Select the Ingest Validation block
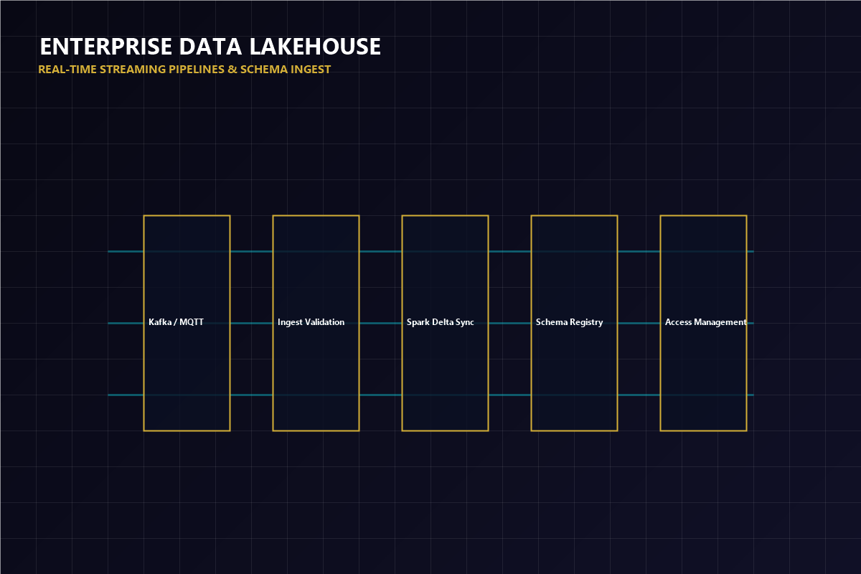Image resolution: width=861 pixels, height=574 pixels. (x=316, y=323)
